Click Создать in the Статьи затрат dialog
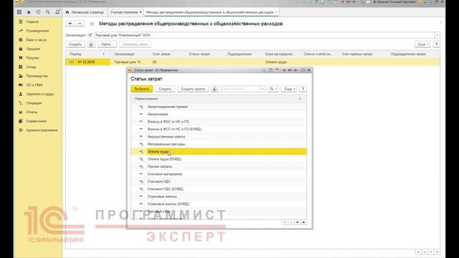 [x=165, y=89]
